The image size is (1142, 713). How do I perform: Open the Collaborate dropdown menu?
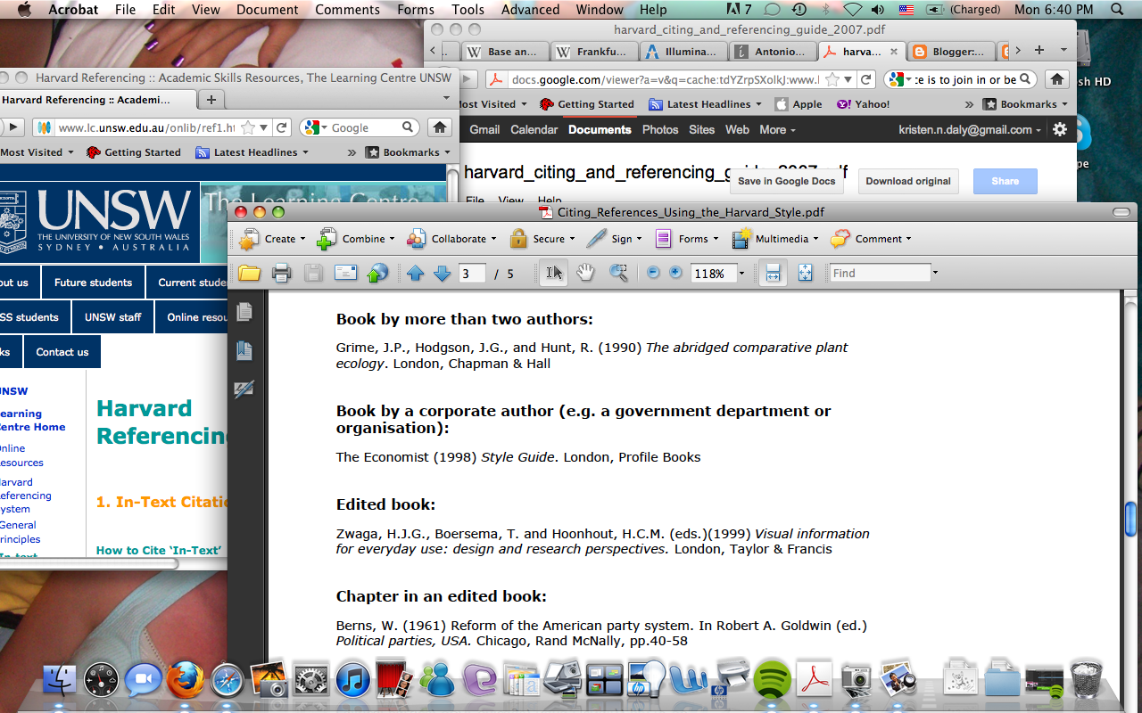(x=452, y=239)
